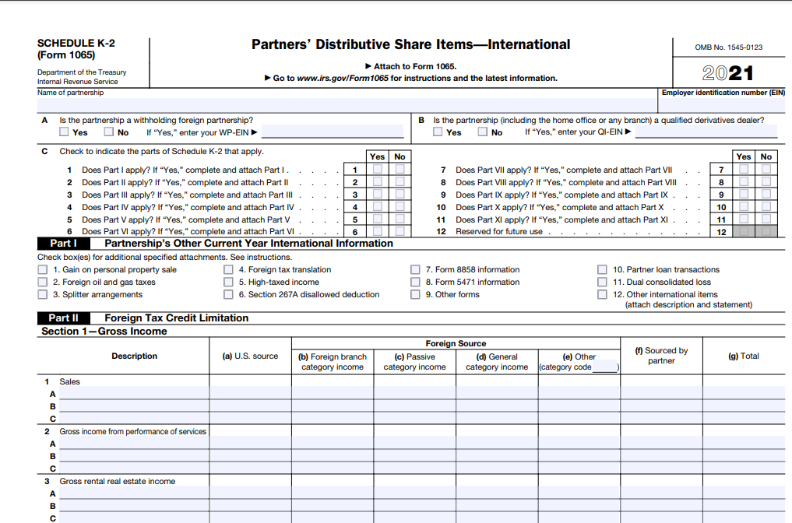Check No for qualified derivatives dealer

pos(483,132)
